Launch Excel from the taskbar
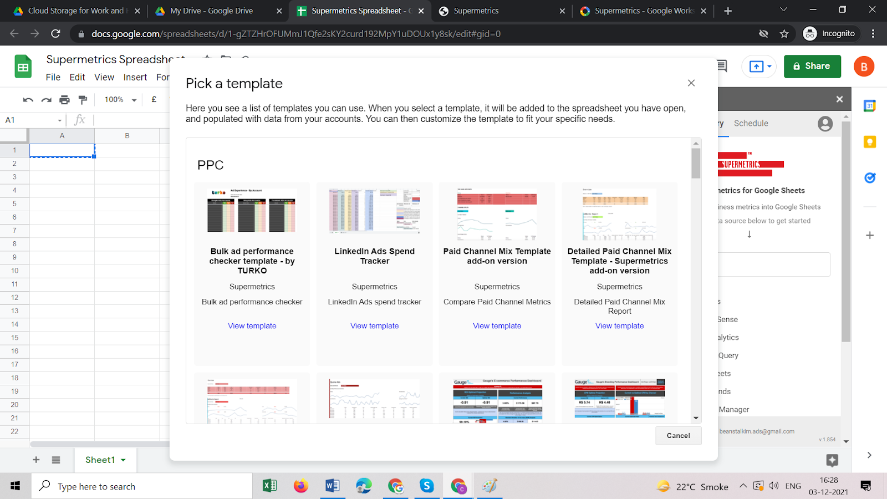Viewport: 887px width, 499px height. [x=269, y=486]
